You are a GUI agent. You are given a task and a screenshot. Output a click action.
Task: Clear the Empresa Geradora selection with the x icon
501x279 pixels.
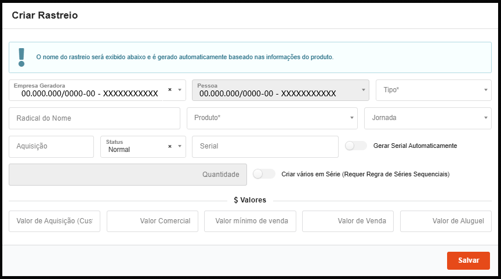170,90
